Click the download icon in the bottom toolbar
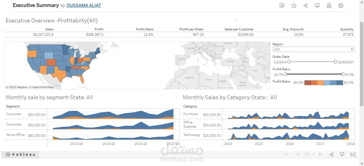Screen dimensions: 364x166 [342, 155]
